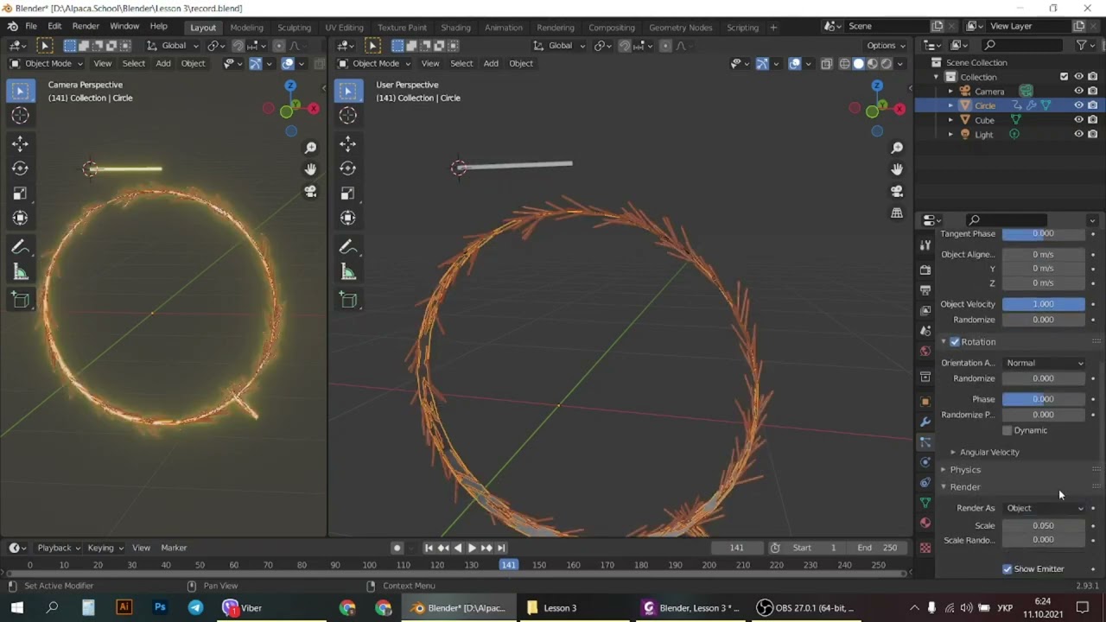The height and width of the screenshot is (622, 1106).
Task: Toggle overlays in the right viewport header
Action: click(x=795, y=63)
